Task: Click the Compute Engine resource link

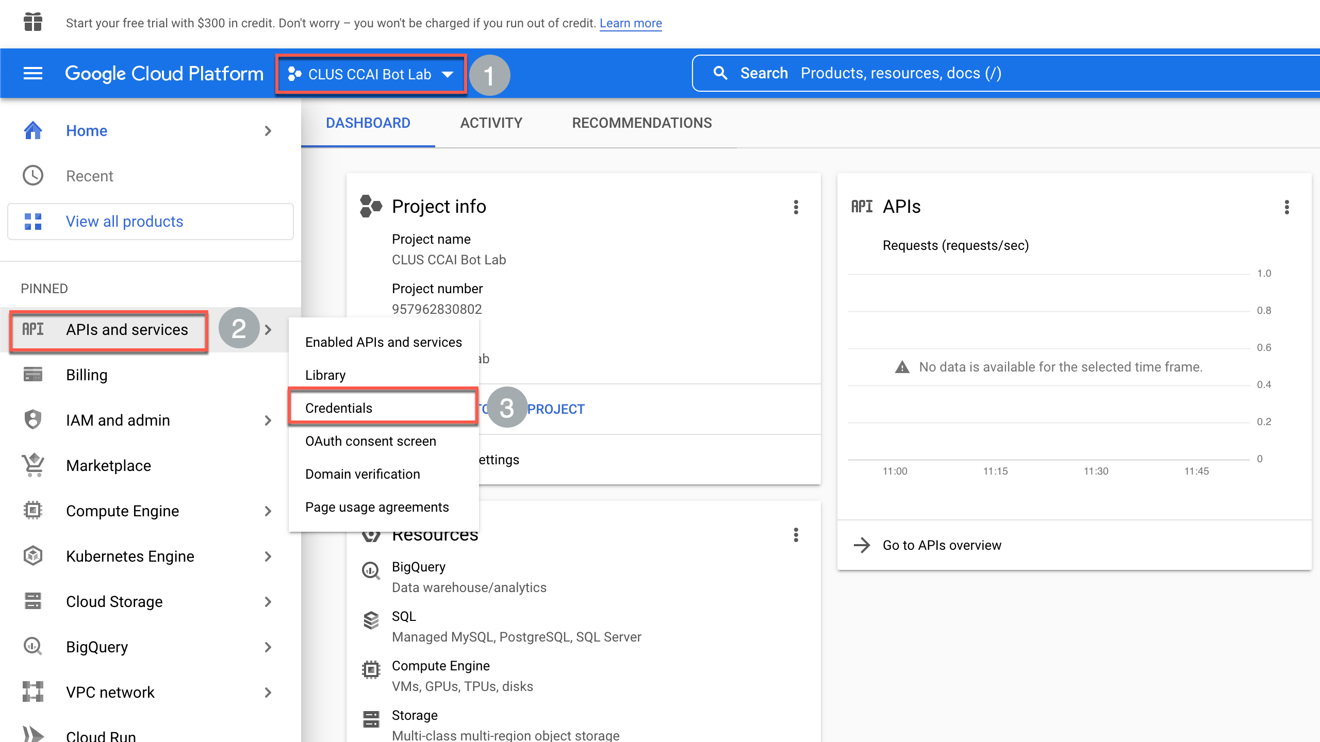Action: coord(441,666)
